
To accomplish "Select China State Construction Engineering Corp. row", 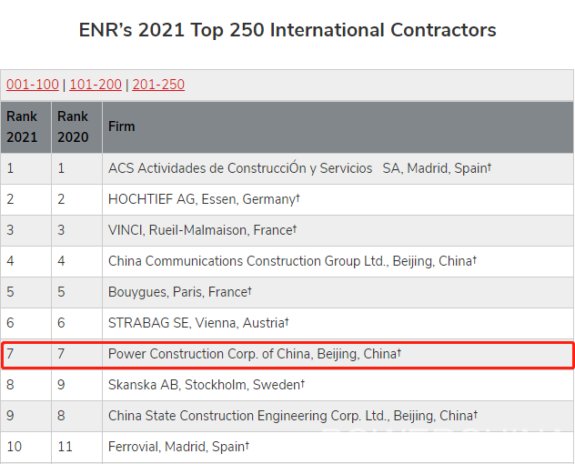I will tap(287, 416).
